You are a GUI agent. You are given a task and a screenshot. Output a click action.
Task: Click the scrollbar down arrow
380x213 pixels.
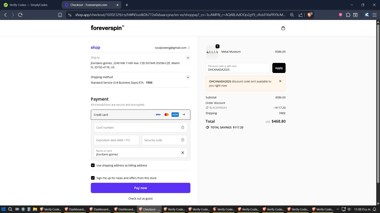click(x=378, y=204)
